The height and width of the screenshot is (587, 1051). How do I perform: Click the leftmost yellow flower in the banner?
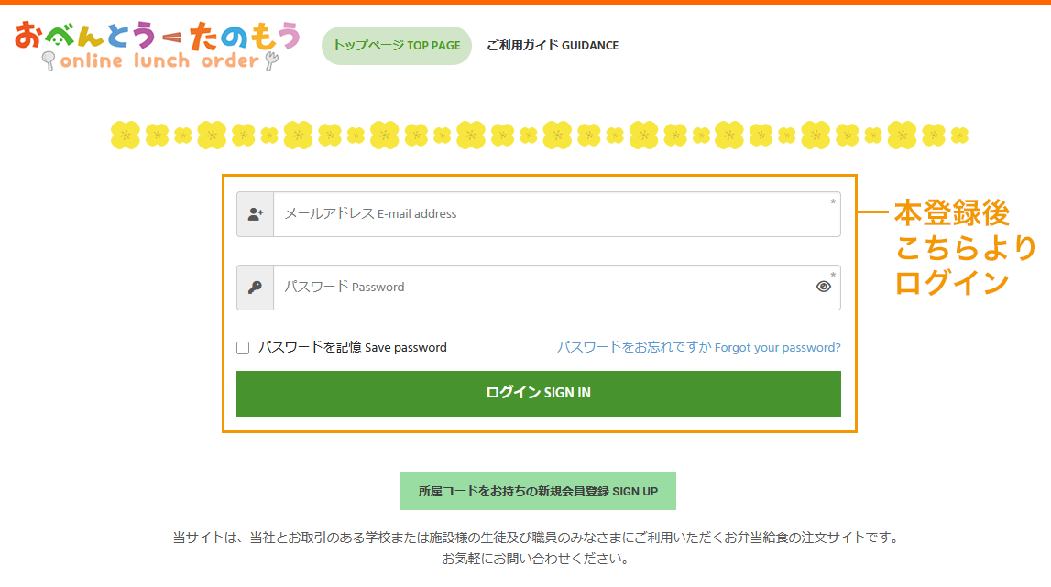[126, 136]
